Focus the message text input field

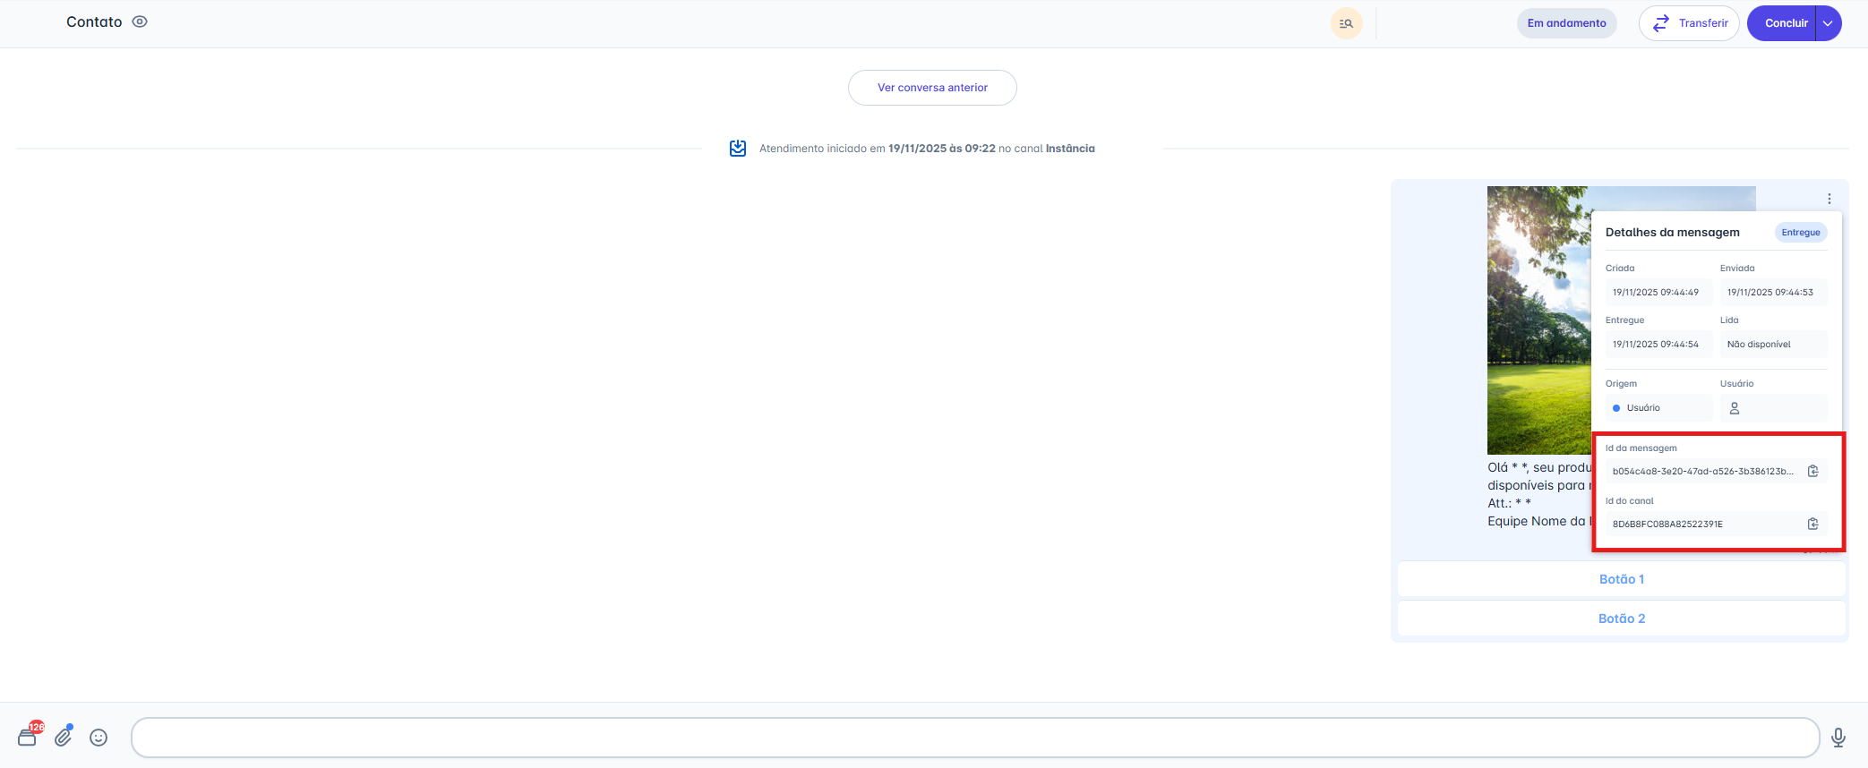pos(974,737)
